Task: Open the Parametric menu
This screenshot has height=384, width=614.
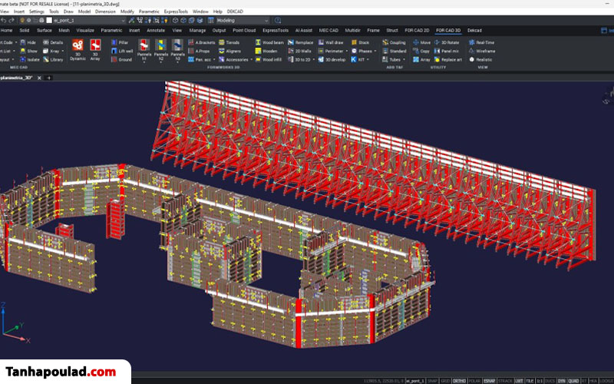Action: pos(149,12)
